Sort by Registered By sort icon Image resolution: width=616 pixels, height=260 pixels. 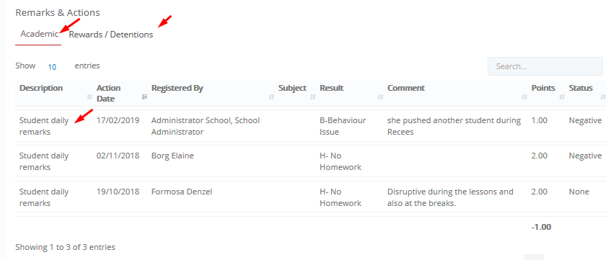pos(271,97)
